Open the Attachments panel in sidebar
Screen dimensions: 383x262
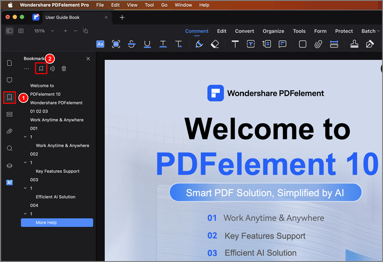click(9, 131)
